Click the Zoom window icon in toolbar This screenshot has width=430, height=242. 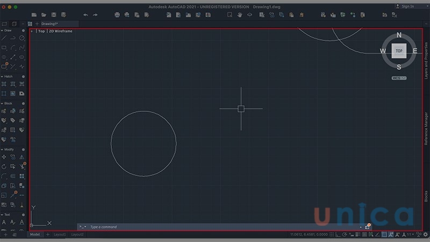pyautogui.click(x=230, y=15)
